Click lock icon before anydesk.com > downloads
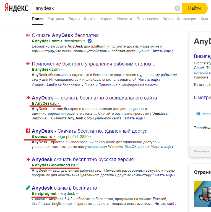This screenshot has height=212, width=211. click(33, 41)
